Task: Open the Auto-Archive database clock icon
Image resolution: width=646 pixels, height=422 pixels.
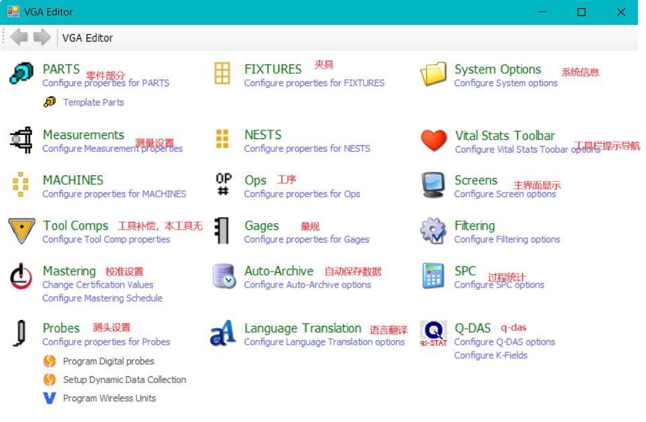Action: tap(224, 276)
